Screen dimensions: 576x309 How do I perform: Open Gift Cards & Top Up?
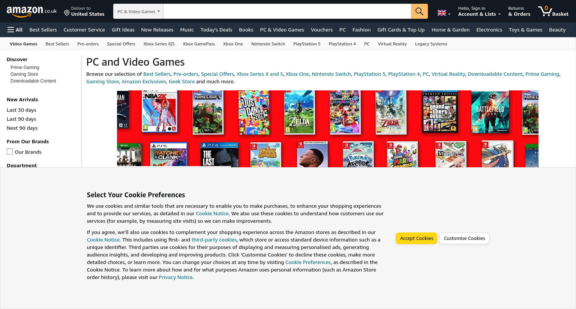(401, 30)
